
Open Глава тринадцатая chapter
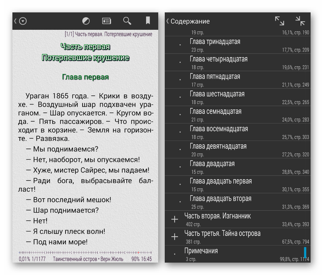215,42
